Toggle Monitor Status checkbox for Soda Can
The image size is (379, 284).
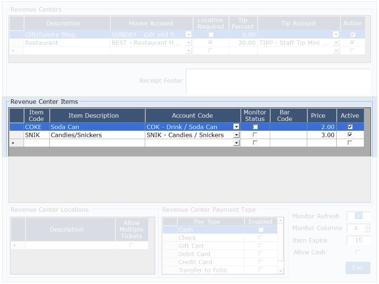click(x=255, y=127)
